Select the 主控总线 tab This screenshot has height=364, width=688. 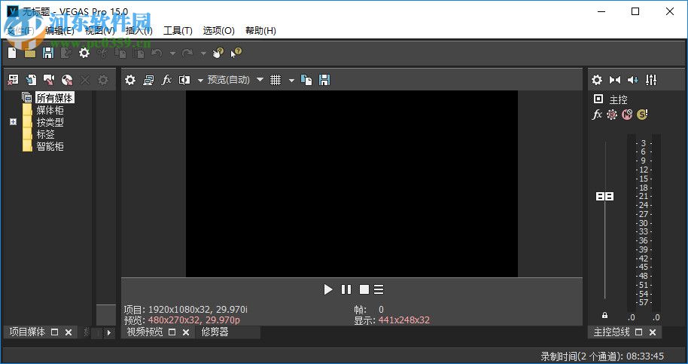[612, 332]
